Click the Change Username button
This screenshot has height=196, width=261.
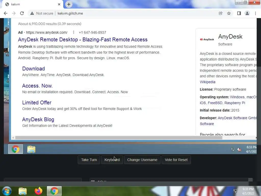[x=142, y=160]
